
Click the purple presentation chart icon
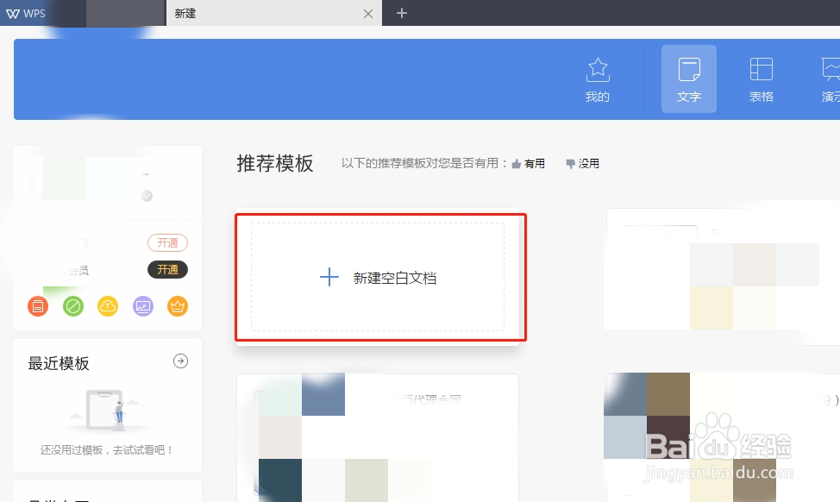pos(142,306)
